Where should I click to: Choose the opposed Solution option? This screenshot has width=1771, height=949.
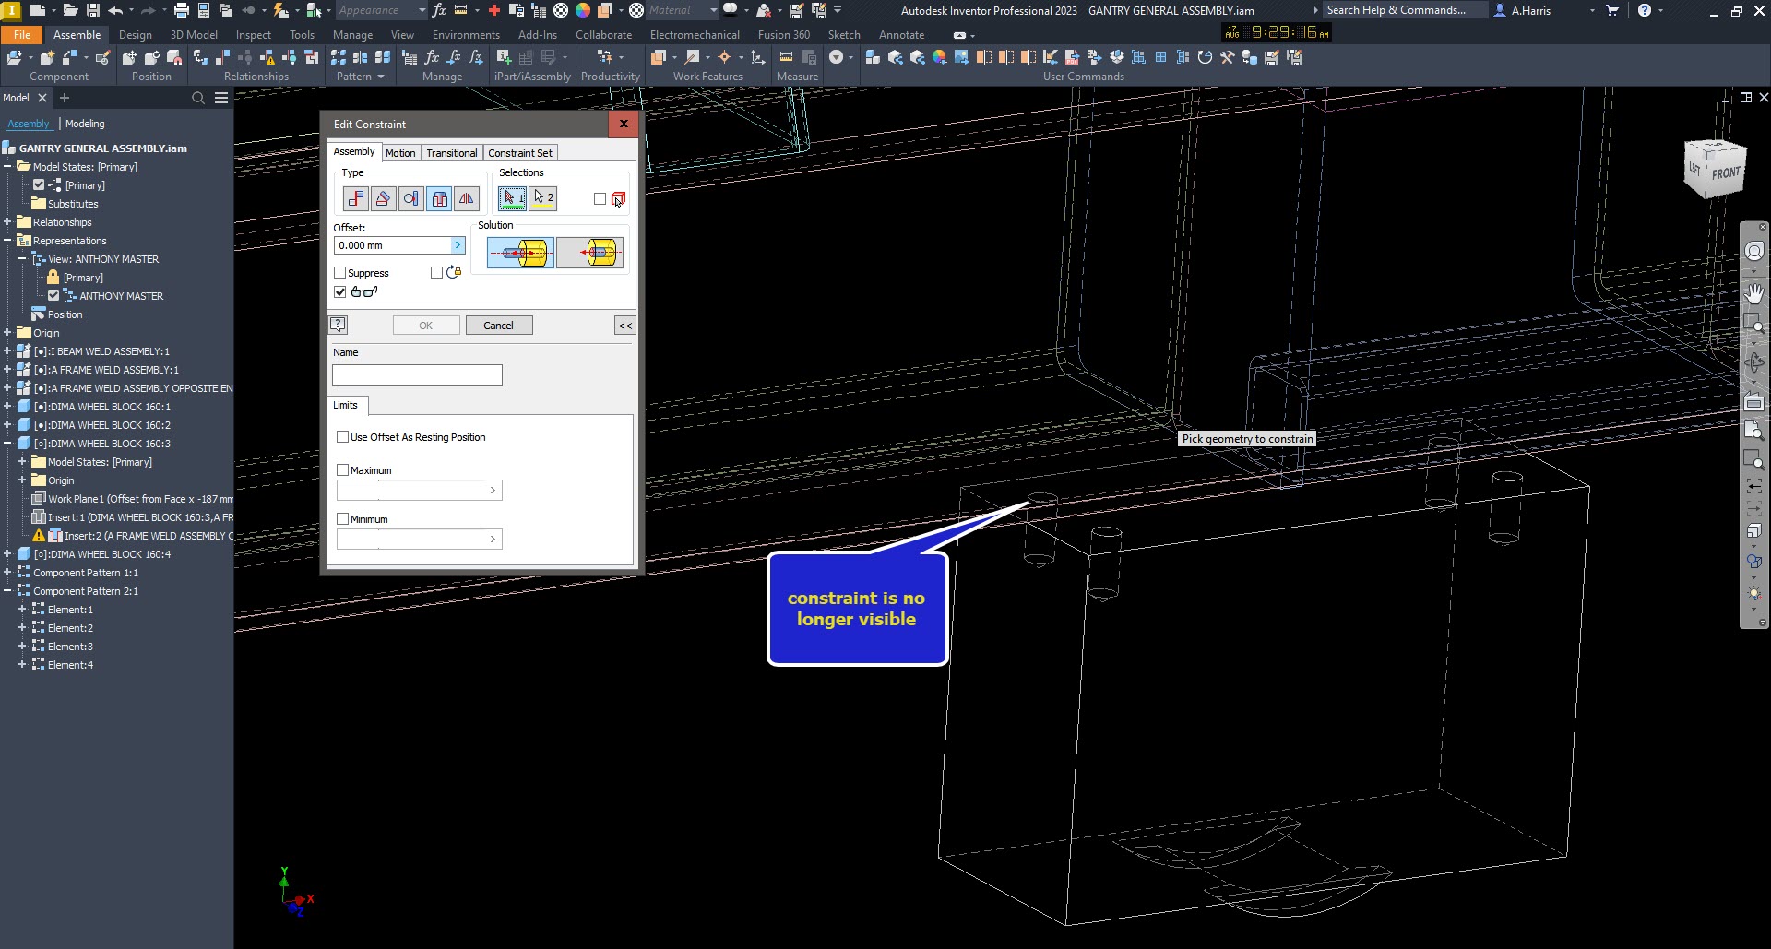[519, 252]
